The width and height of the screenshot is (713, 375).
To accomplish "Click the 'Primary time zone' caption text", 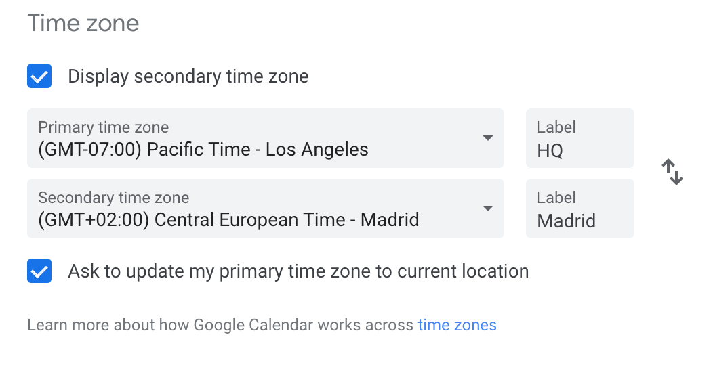I will click(103, 127).
